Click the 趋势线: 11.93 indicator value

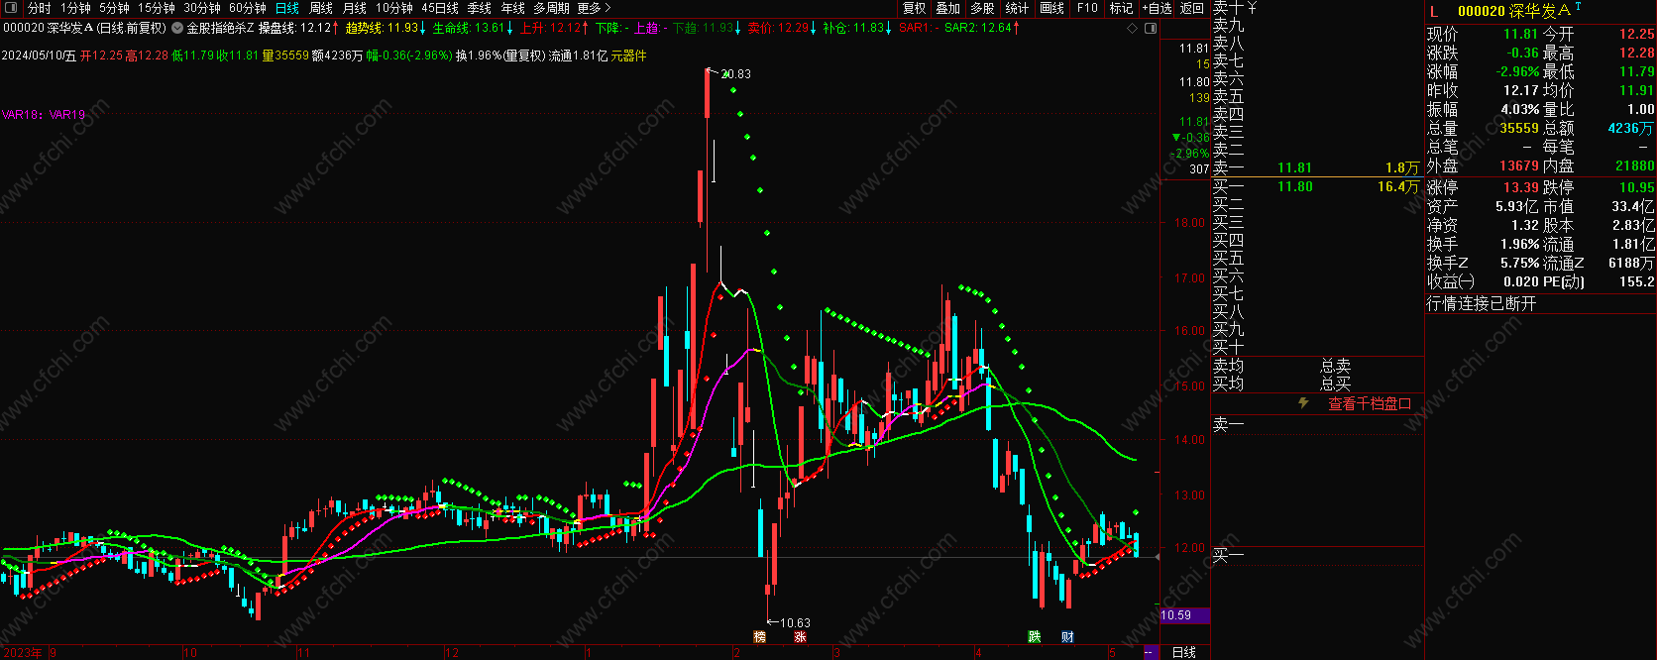(x=385, y=28)
